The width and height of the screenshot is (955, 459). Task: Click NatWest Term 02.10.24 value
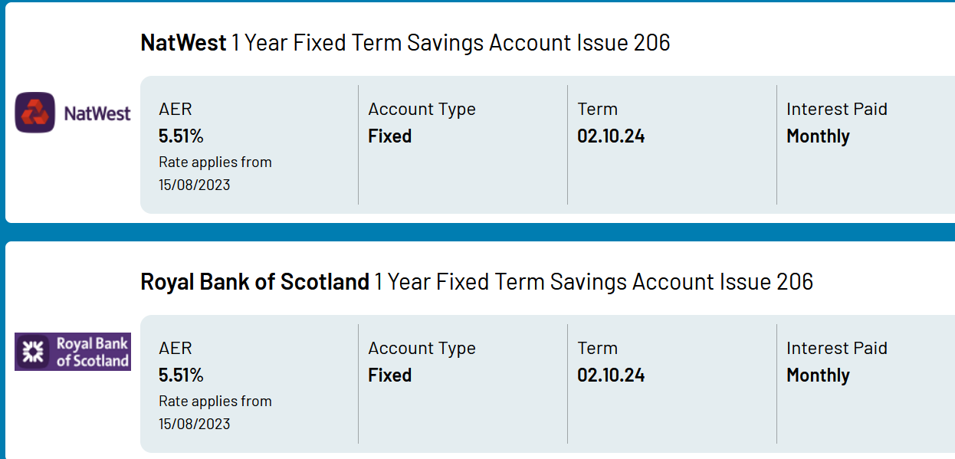coord(611,136)
